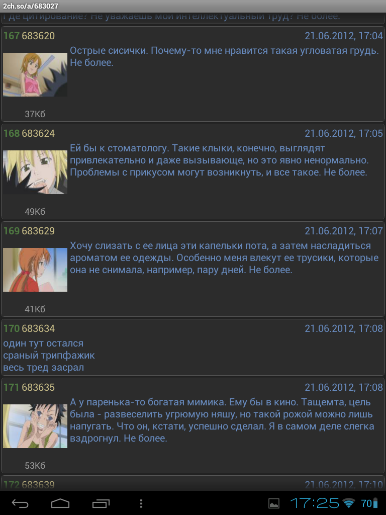Tap the picture notification icon in status bar
Viewport: 386px width, 515px height.
[274, 503]
